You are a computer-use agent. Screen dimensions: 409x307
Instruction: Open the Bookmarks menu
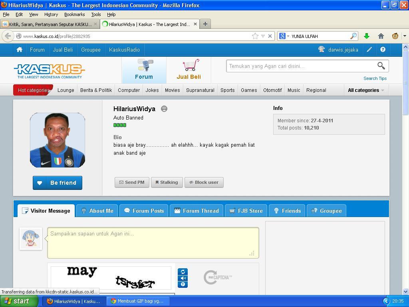pyautogui.click(x=75, y=14)
